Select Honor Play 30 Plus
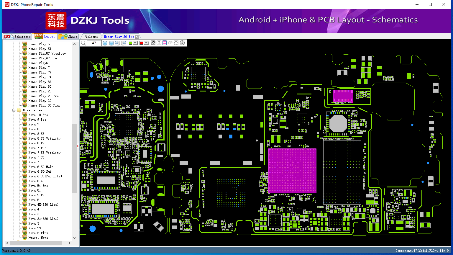The height and width of the screenshot is (255, 453). 44,105
